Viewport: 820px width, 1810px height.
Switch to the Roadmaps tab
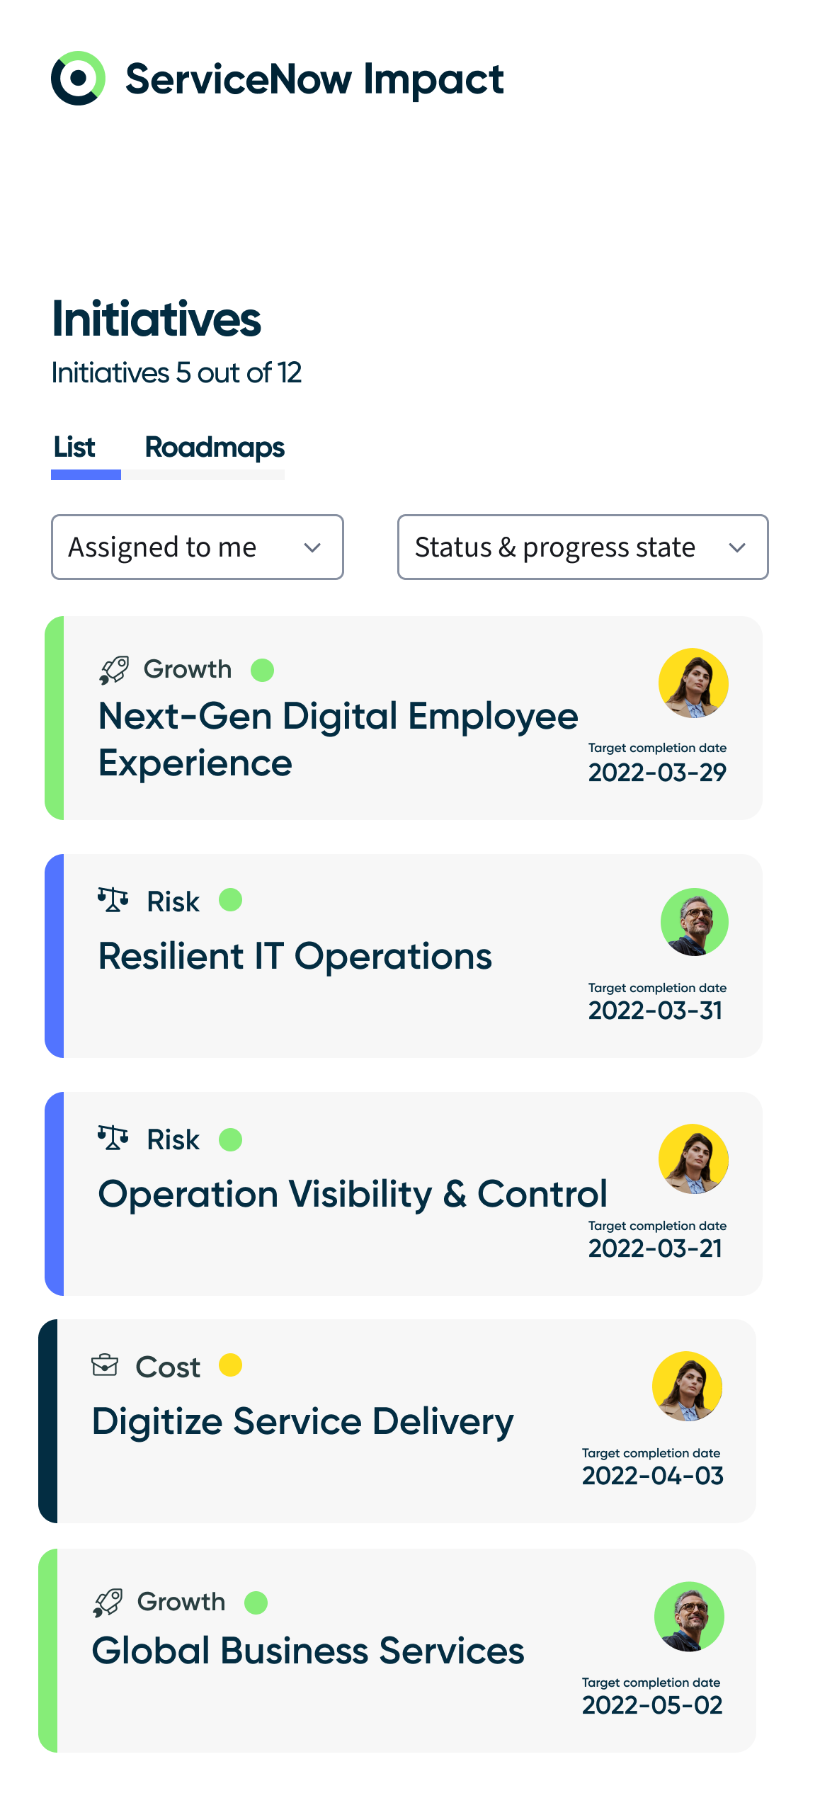pos(215,448)
